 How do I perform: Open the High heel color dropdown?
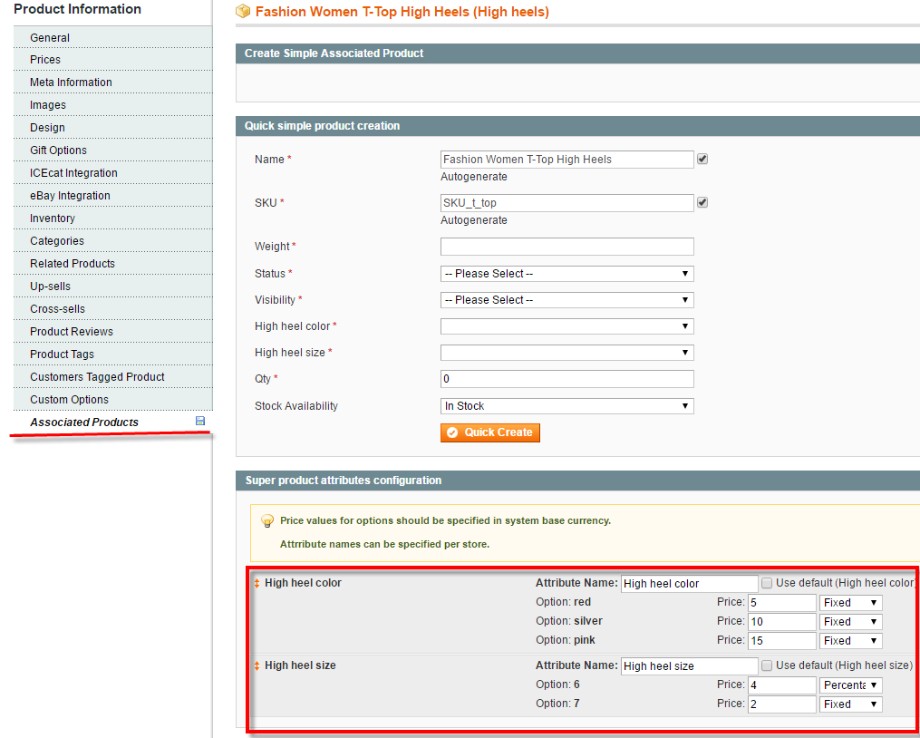pos(567,325)
